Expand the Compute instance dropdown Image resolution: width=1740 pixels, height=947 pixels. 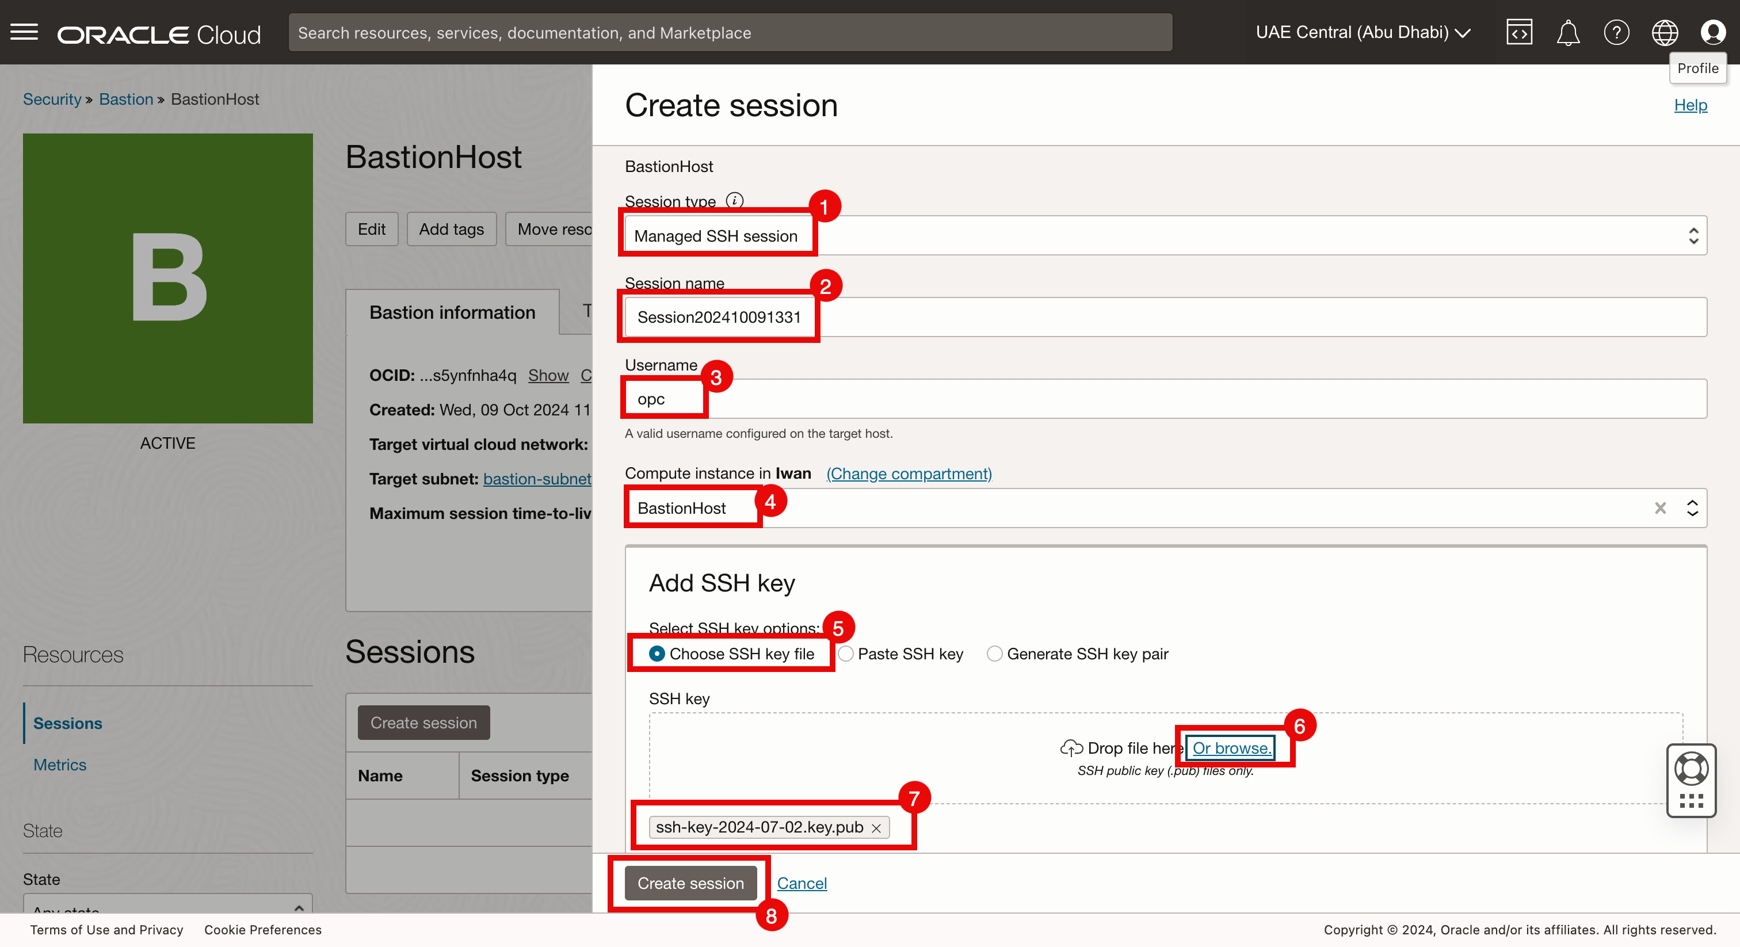(1692, 508)
